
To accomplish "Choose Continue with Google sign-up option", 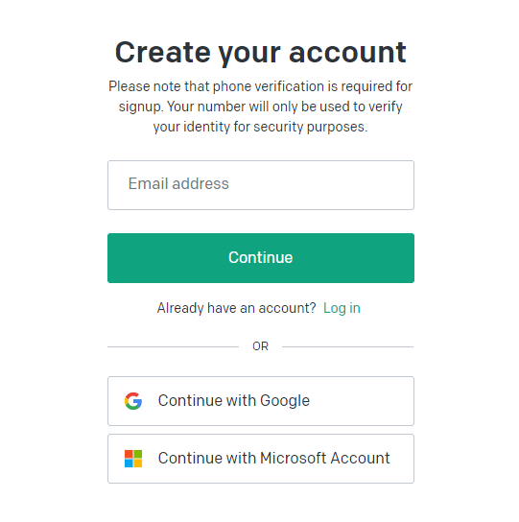I will point(261,401).
